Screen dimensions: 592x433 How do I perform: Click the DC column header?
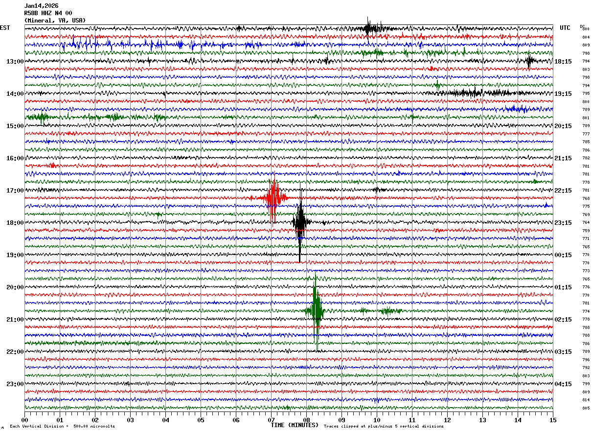[x=582, y=26]
